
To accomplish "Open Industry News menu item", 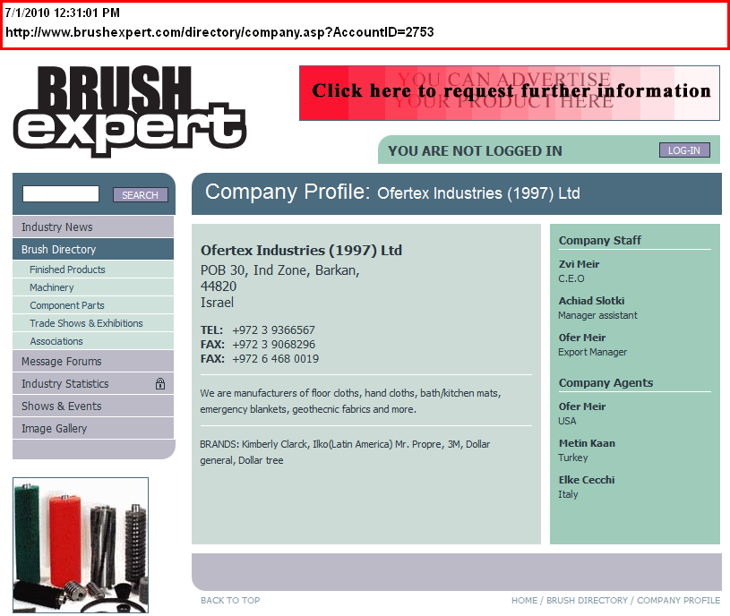I will pos(57,227).
